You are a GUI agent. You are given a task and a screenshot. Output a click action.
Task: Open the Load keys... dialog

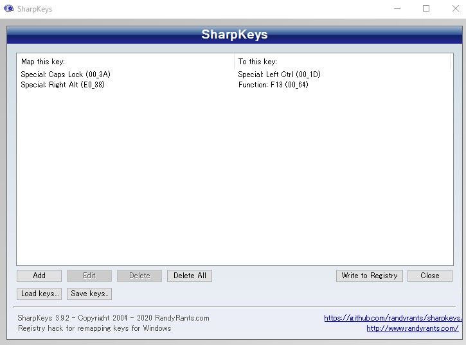39,294
